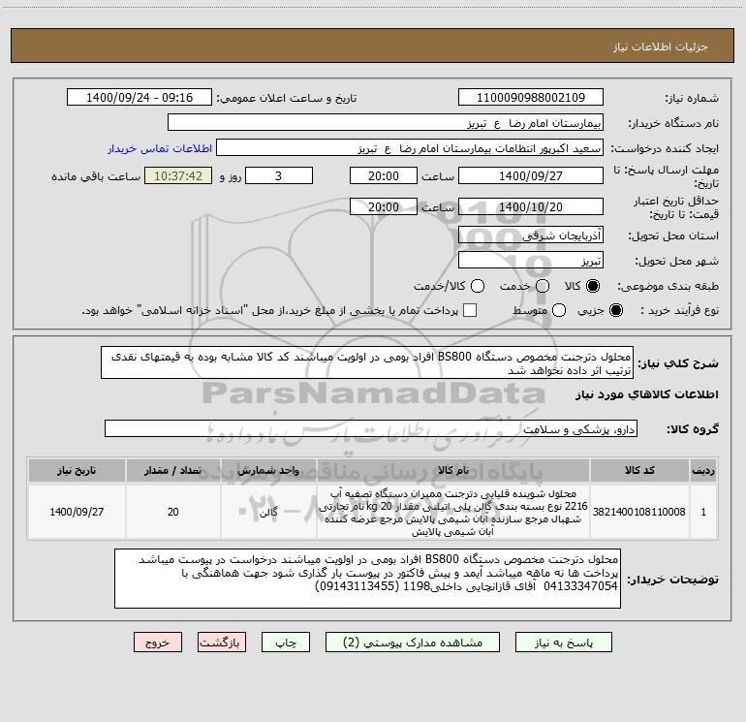Click the توضیحات خریدار notes box
746x722 pixels.
tap(367, 579)
